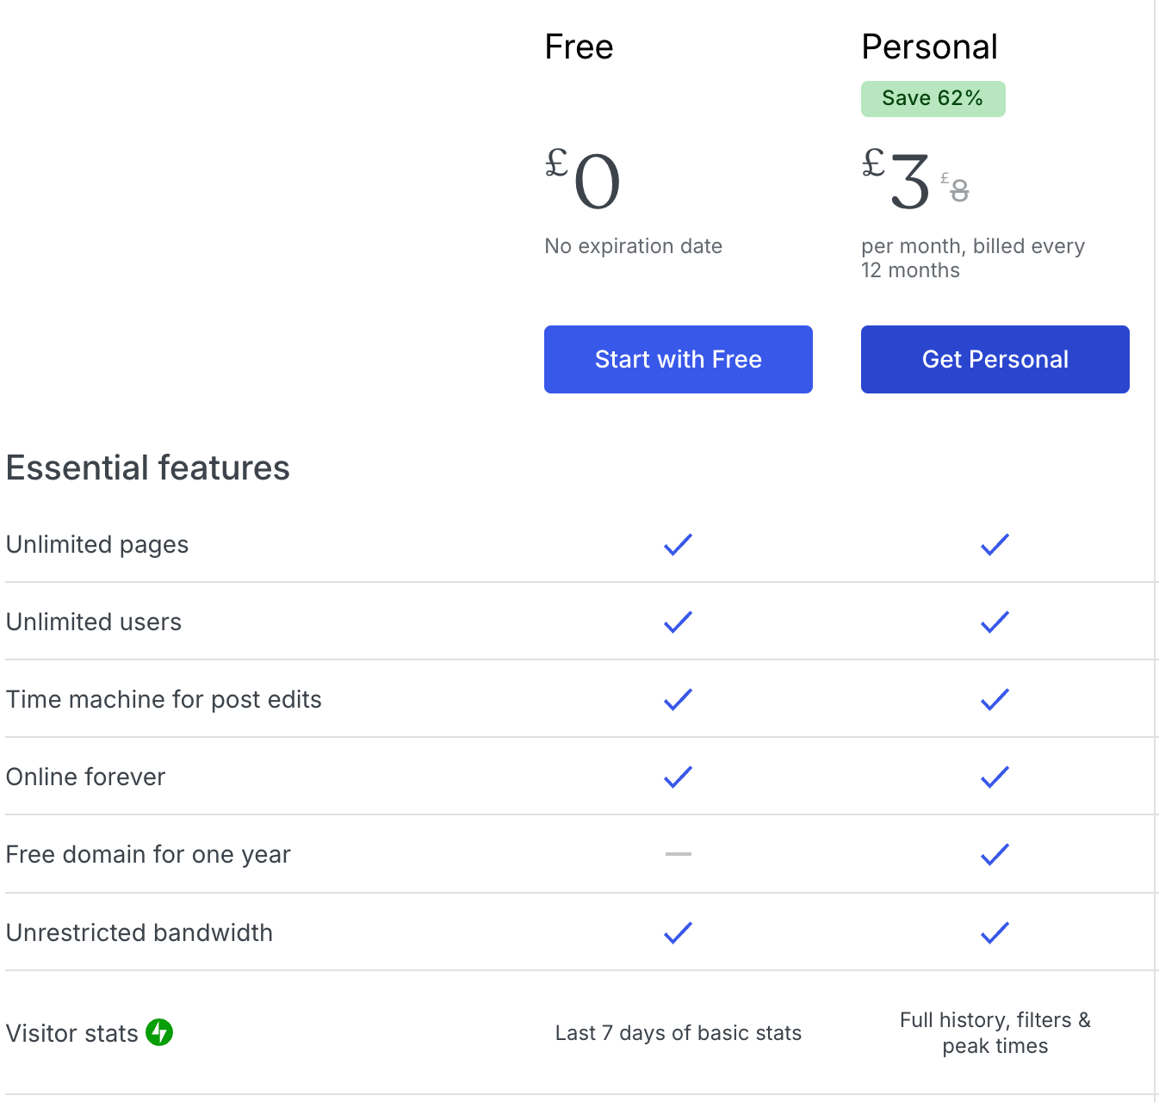Click the Free plan checkmark for Unlimited pages
This screenshot has width=1159, height=1102.
pyautogui.click(x=679, y=544)
